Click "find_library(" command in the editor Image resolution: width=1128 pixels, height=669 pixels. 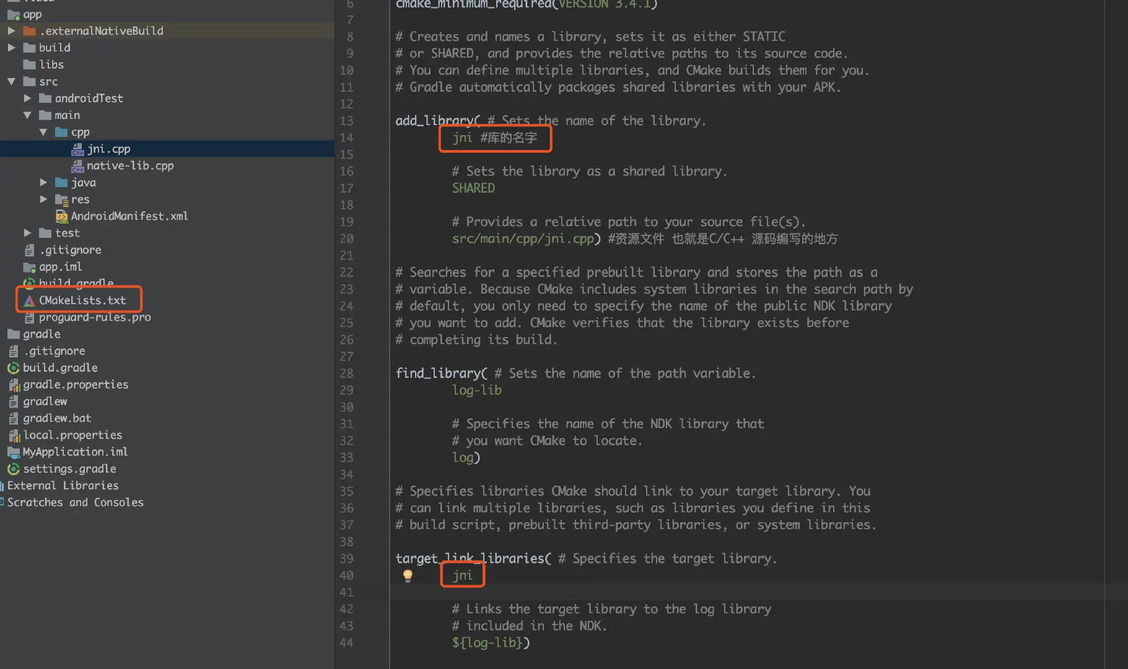pyautogui.click(x=442, y=374)
